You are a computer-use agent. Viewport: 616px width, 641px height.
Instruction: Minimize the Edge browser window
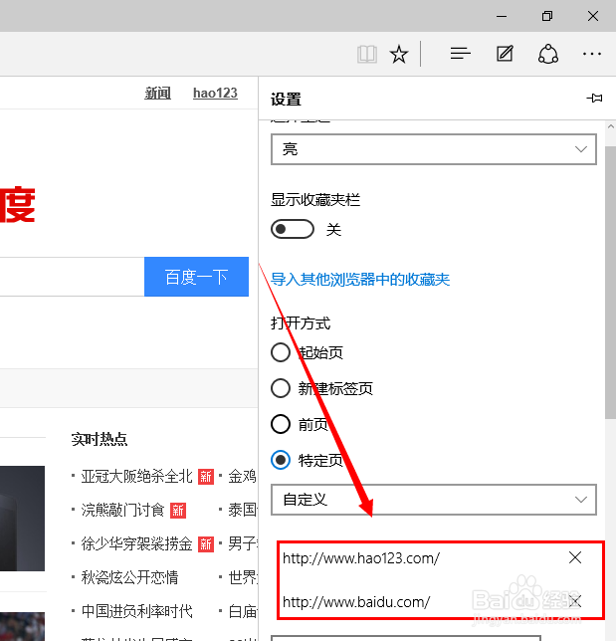point(502,16)
